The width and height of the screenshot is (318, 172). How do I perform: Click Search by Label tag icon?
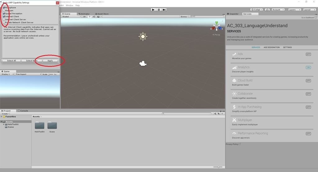click(x=219, y=114)
